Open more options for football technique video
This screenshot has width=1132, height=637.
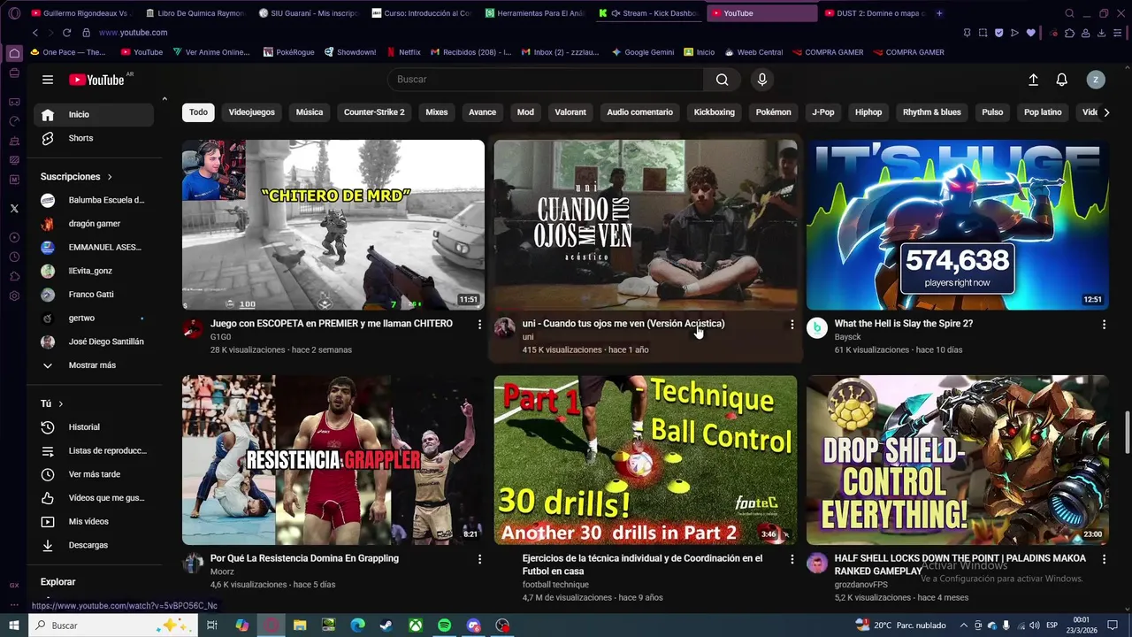792,559
